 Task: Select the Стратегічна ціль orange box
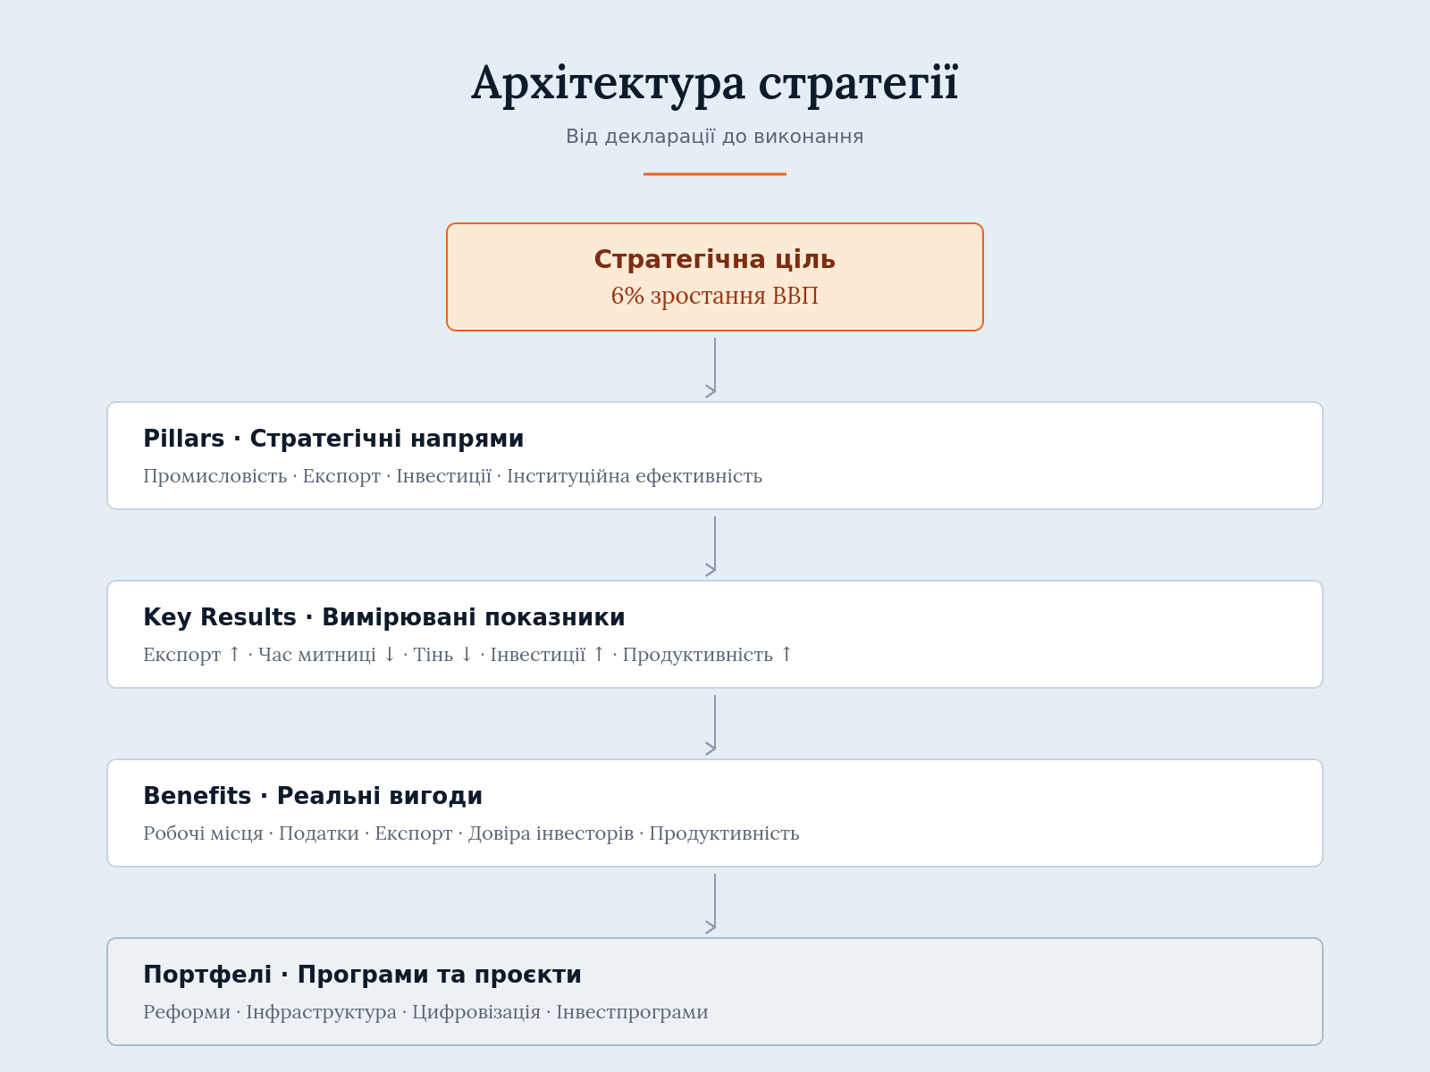[715, 277]
